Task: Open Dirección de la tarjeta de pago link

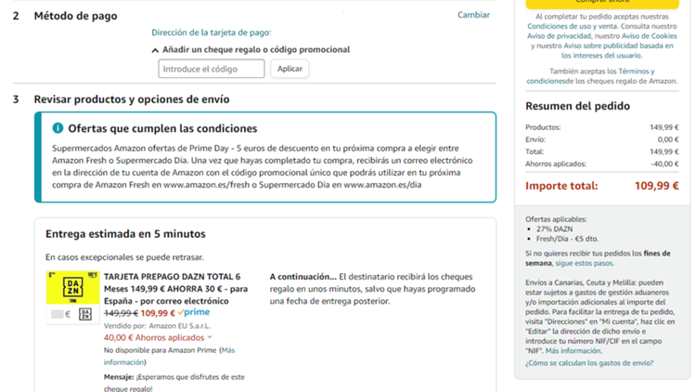Action: (x=211, y=33)
